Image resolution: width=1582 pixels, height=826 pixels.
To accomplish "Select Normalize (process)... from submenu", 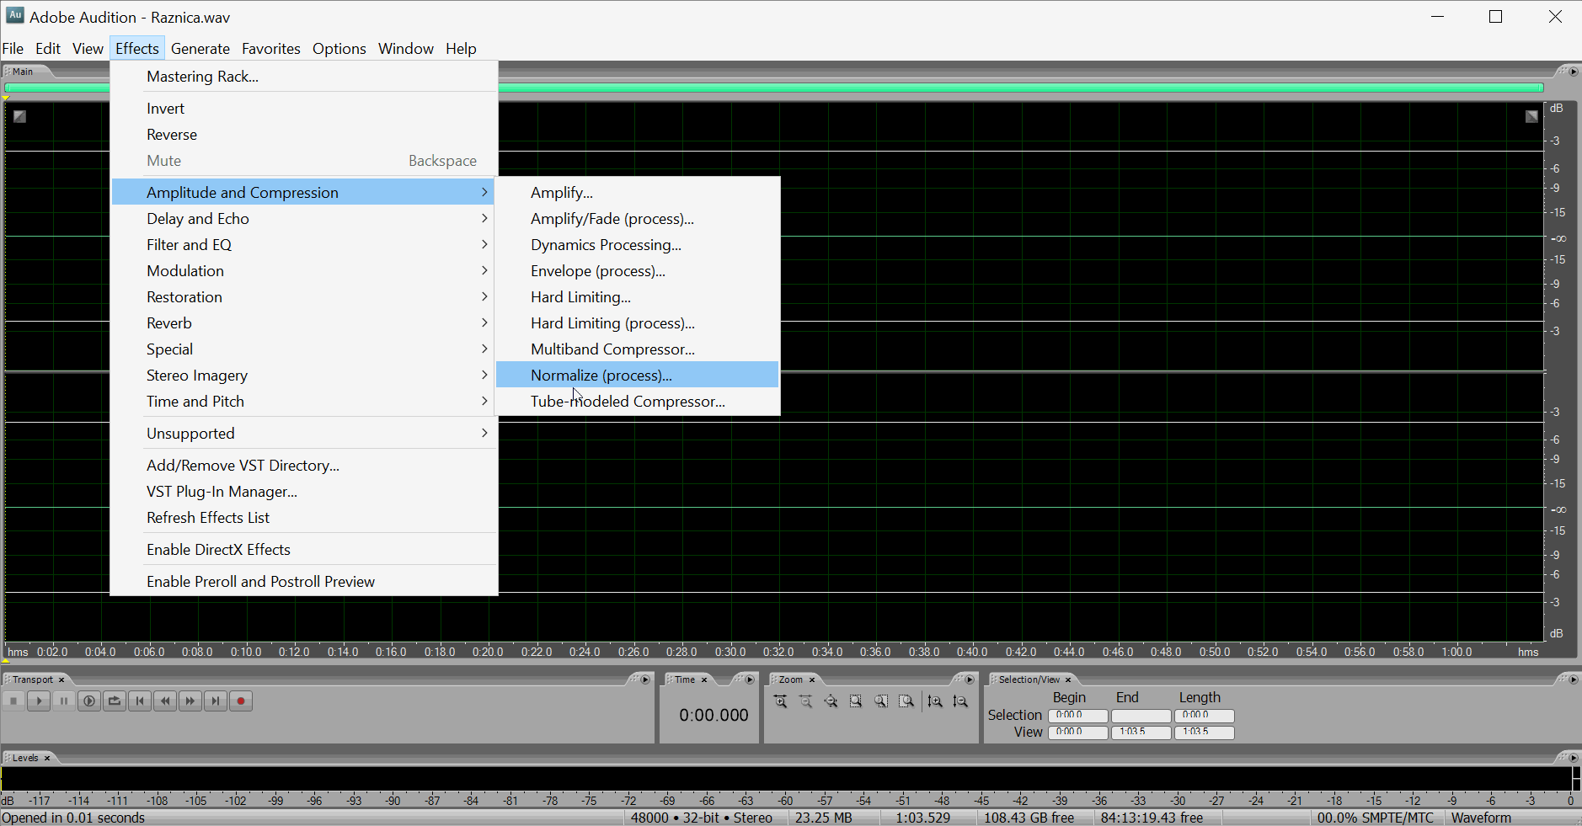I will coord(638,376).
